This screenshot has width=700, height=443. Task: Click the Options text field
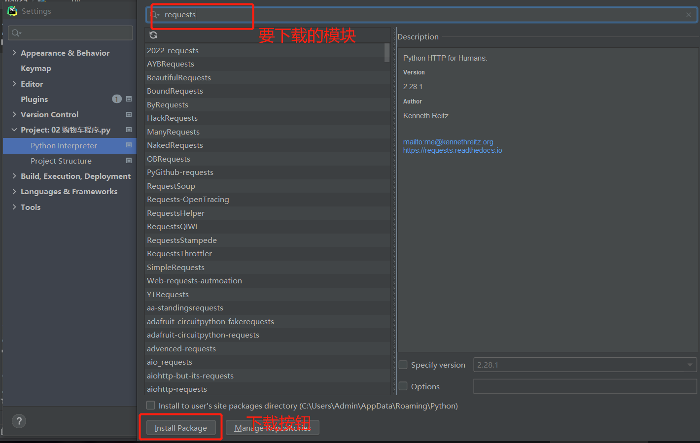585,386
